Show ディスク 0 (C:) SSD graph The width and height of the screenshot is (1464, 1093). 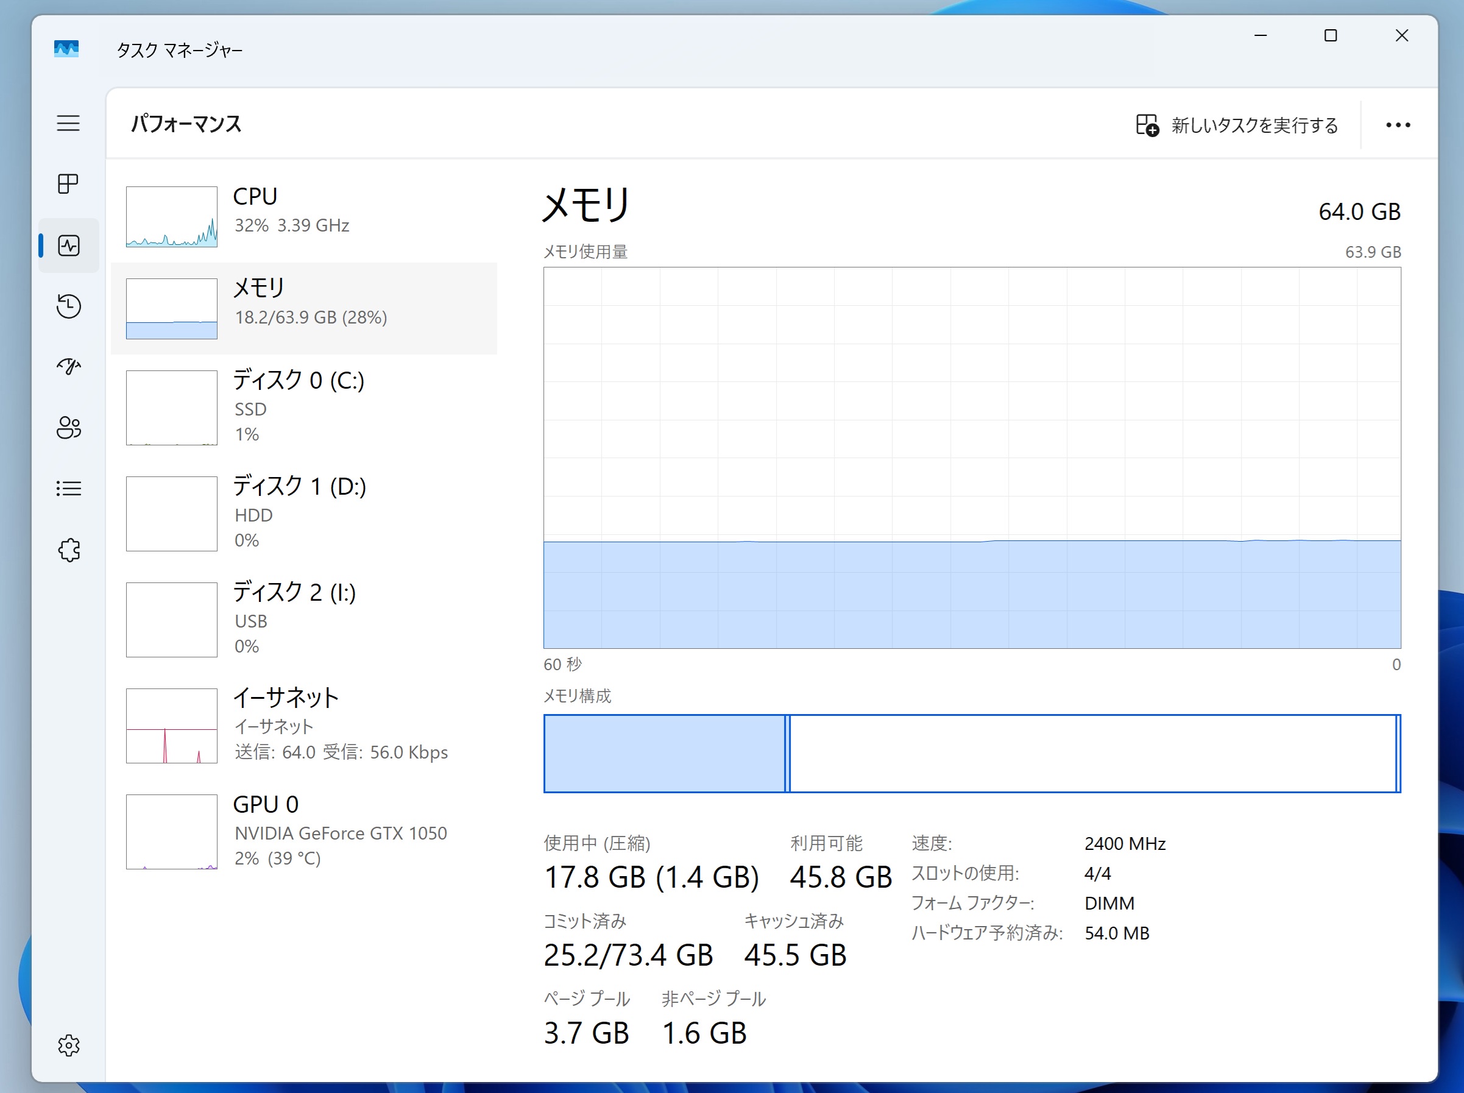tap(304, 406)
